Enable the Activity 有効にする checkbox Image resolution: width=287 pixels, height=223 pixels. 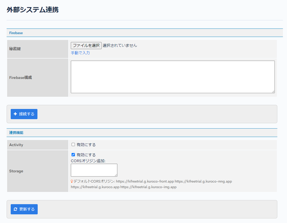tap(73, 145)
